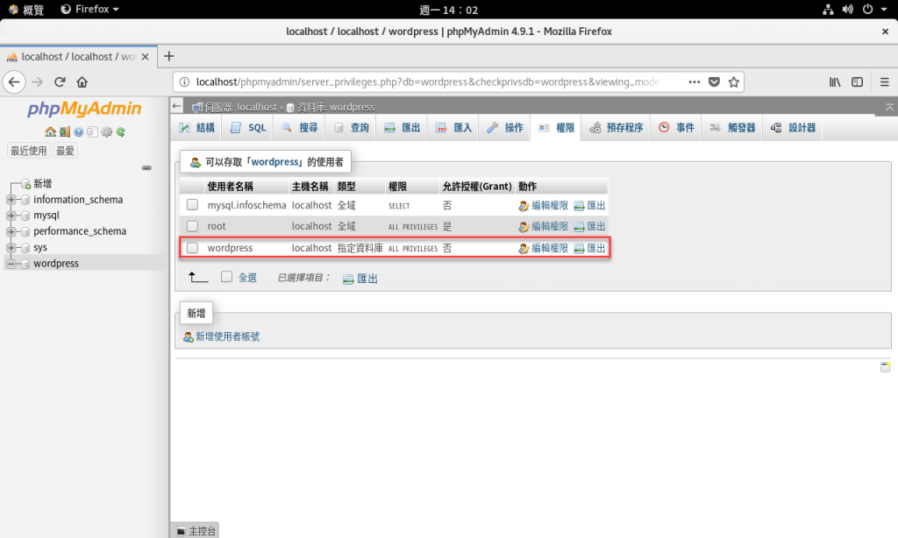Viewport: 898px width, 538px height.
Task: Open navigation panel settings gear icon
Action: pyautogui.click(x=106, y=132)
